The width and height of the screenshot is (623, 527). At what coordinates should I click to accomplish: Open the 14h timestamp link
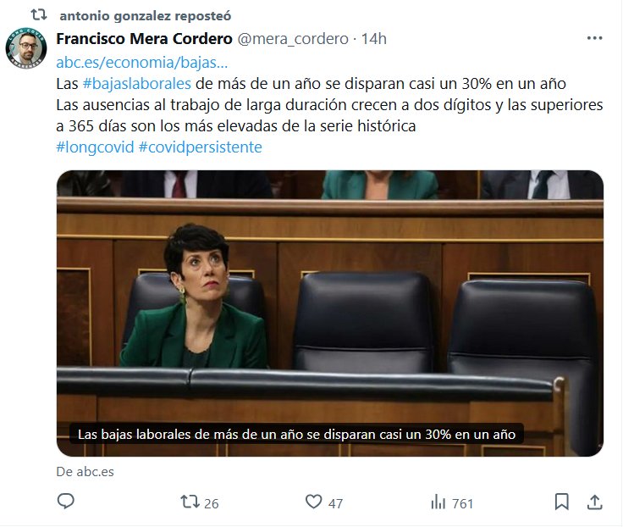tap(373, 39)
